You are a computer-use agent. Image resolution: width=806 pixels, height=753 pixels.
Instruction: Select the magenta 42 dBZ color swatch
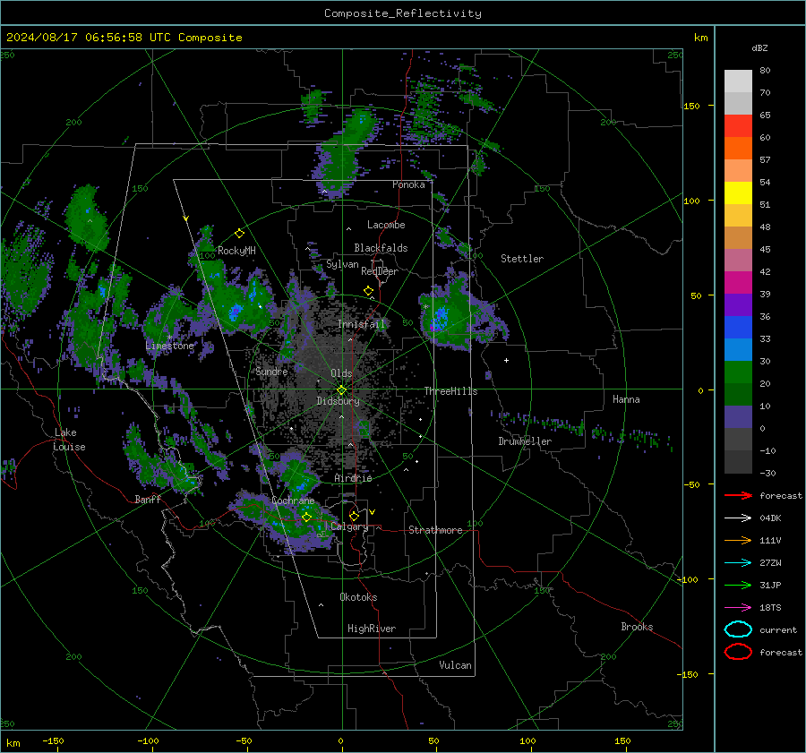coord(738,283)
